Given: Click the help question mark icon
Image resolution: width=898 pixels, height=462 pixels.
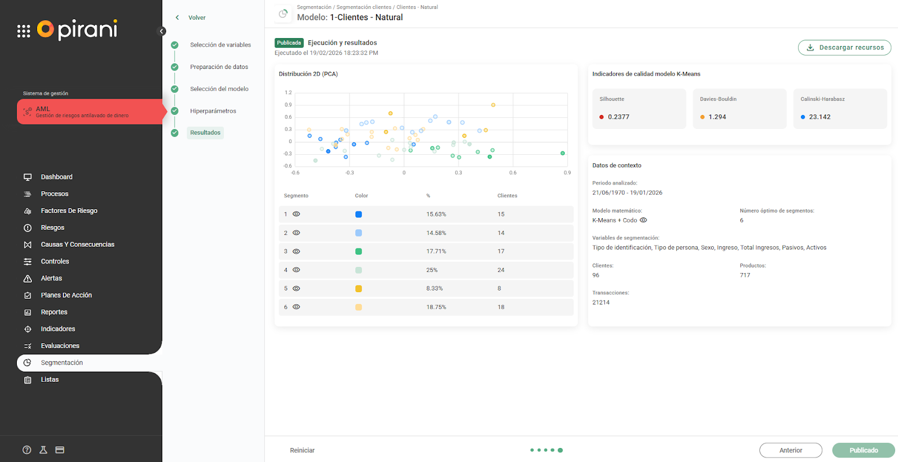Looking at the screenshot, I should [27, 450].
